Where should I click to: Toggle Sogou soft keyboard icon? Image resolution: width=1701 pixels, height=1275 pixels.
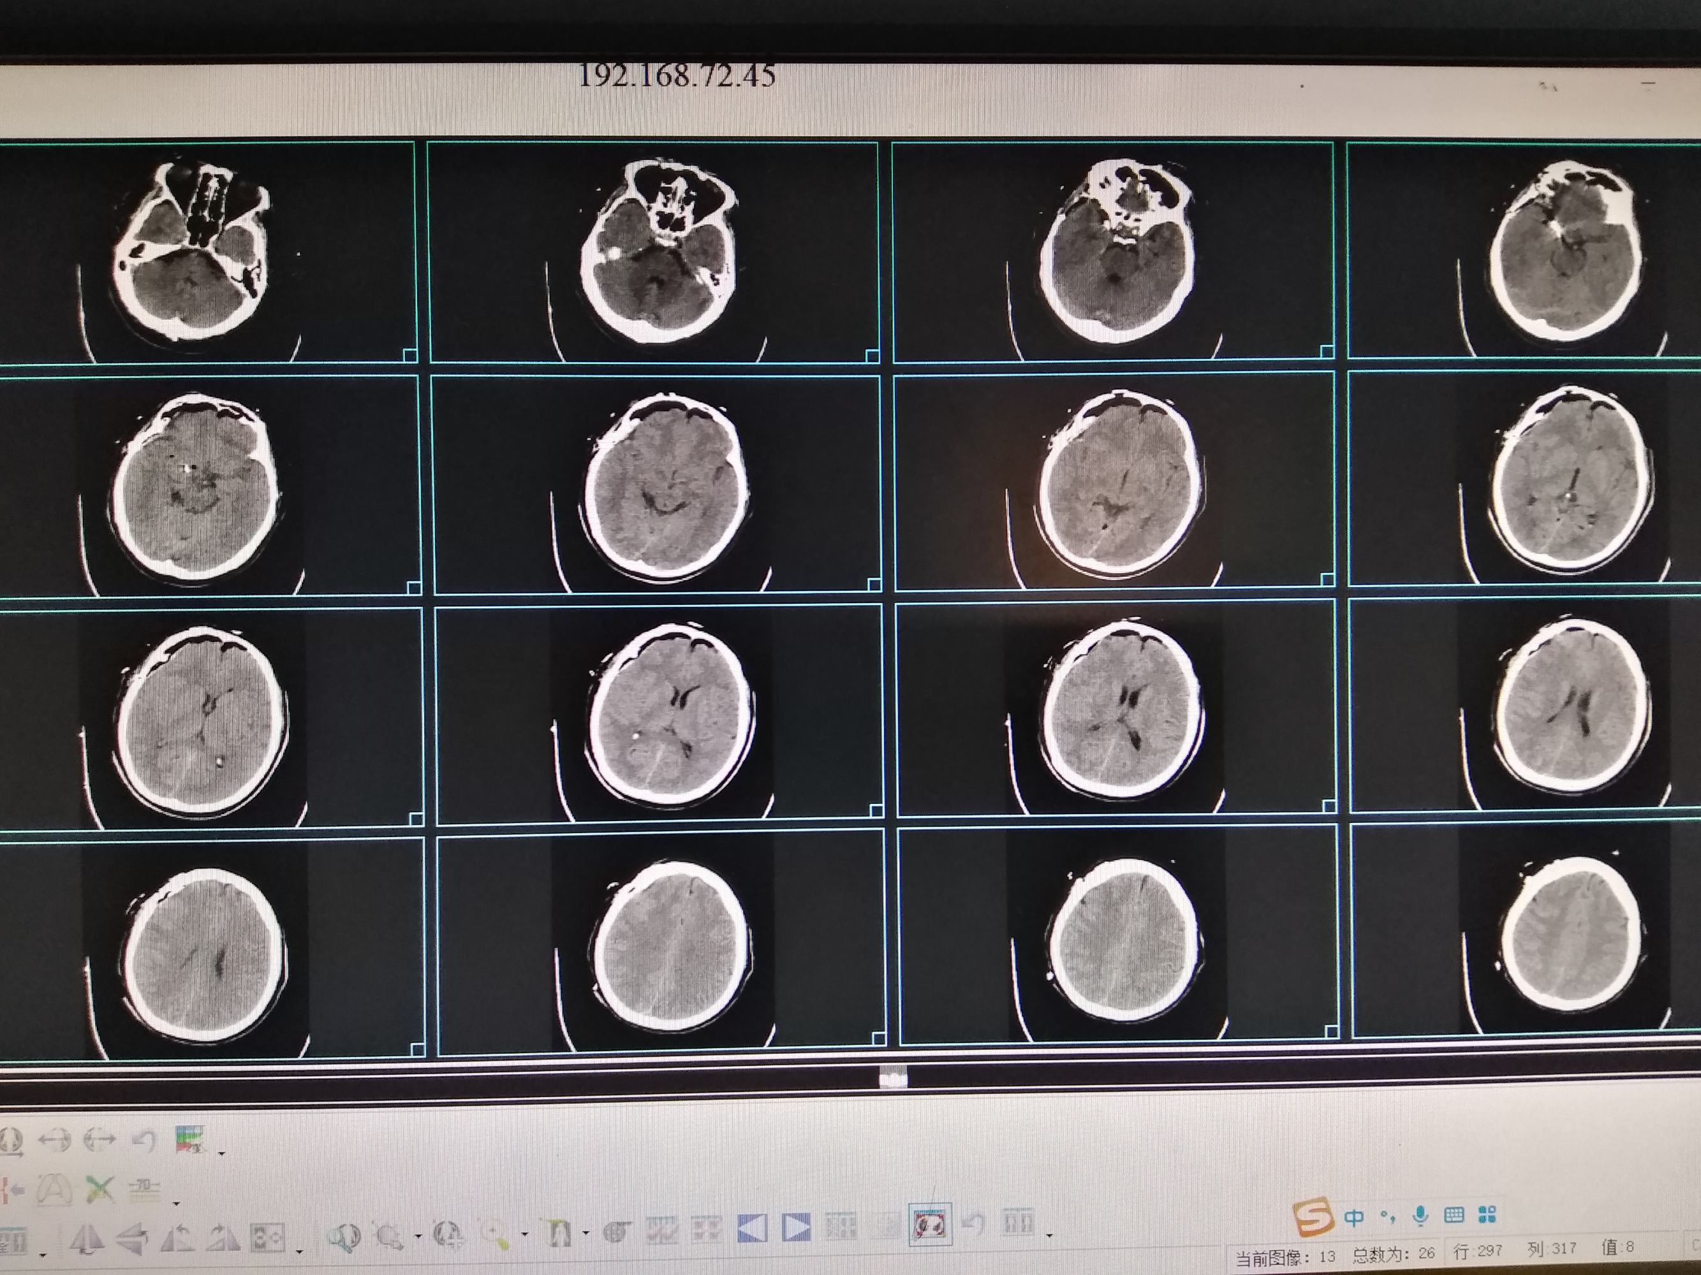click(1454, 1215)
